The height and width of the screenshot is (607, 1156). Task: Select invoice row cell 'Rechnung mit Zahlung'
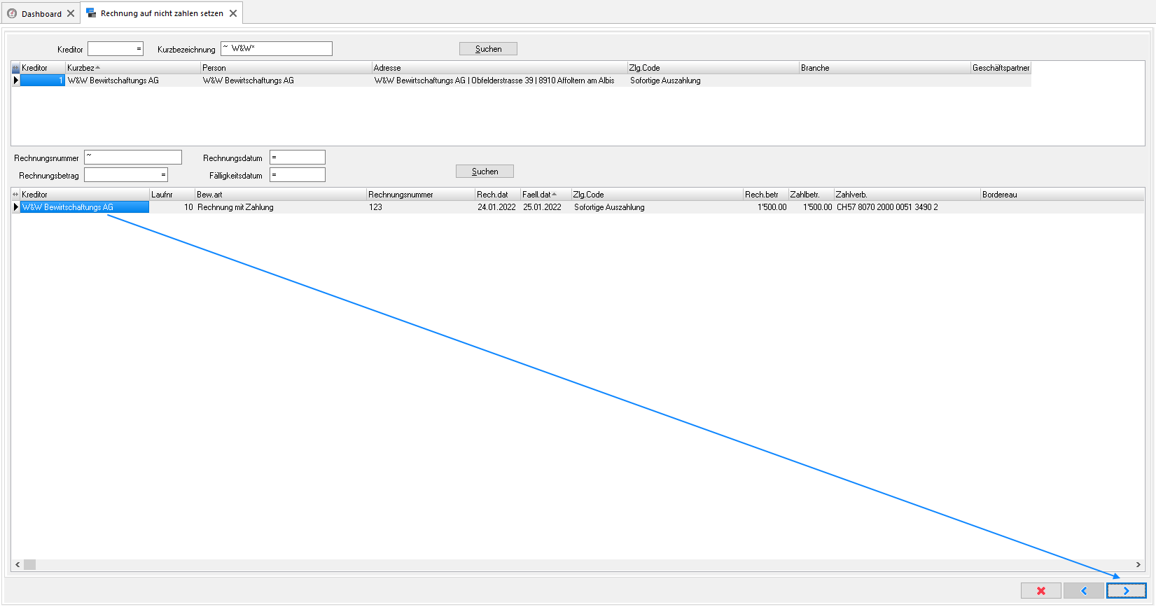[281, 207]
